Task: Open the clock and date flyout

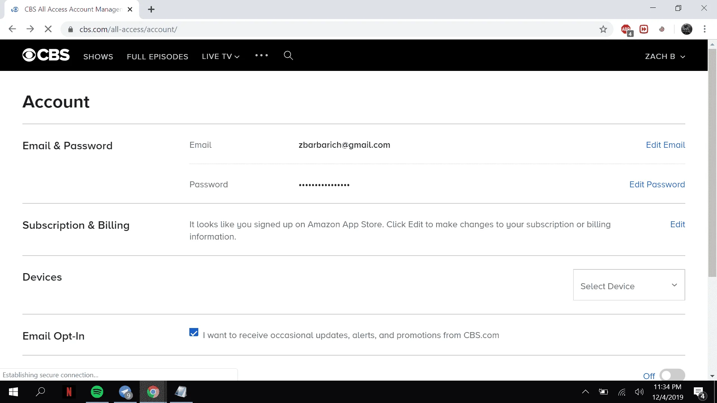Action: pos(668,392)
